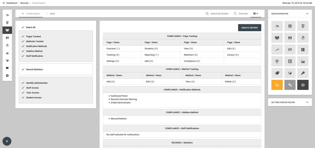Click the date and time in the top bar
Image resolution: width=315 pixels, height=148 pixels.
(297, 3)
